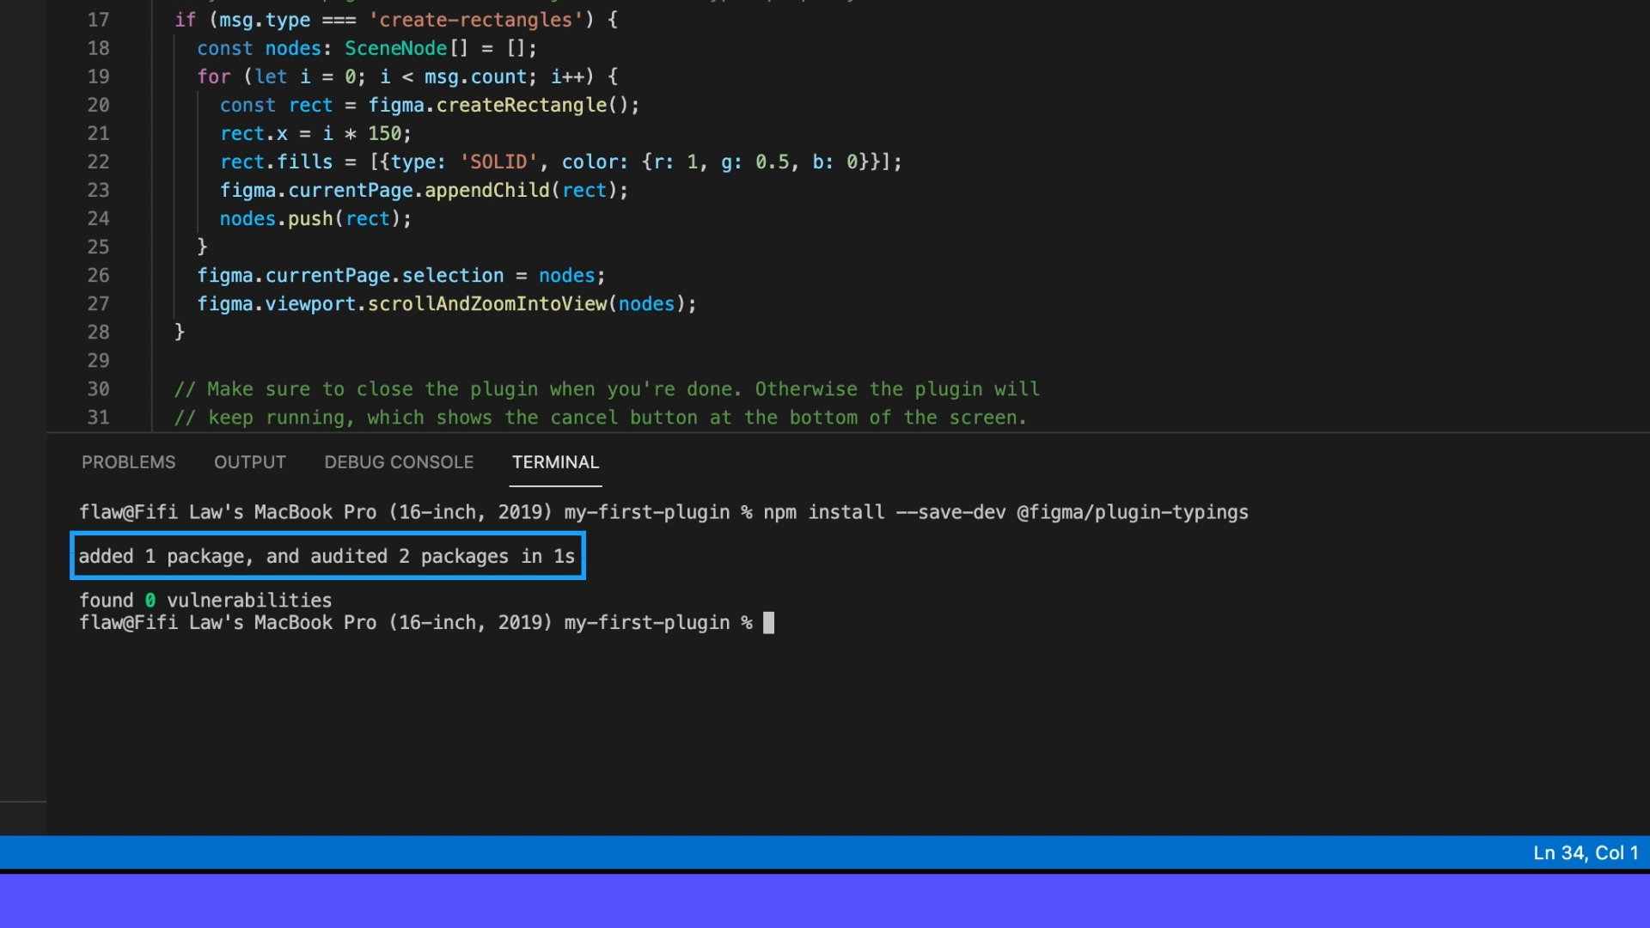Viewport: 1650px width, 928px height.
Task: Open the OUTPUT panel tab
Action: (250, 462)
